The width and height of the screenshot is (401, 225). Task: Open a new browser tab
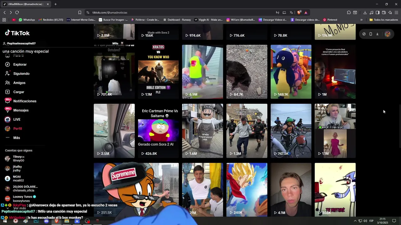pyautogui.click(x=55, y=4)
